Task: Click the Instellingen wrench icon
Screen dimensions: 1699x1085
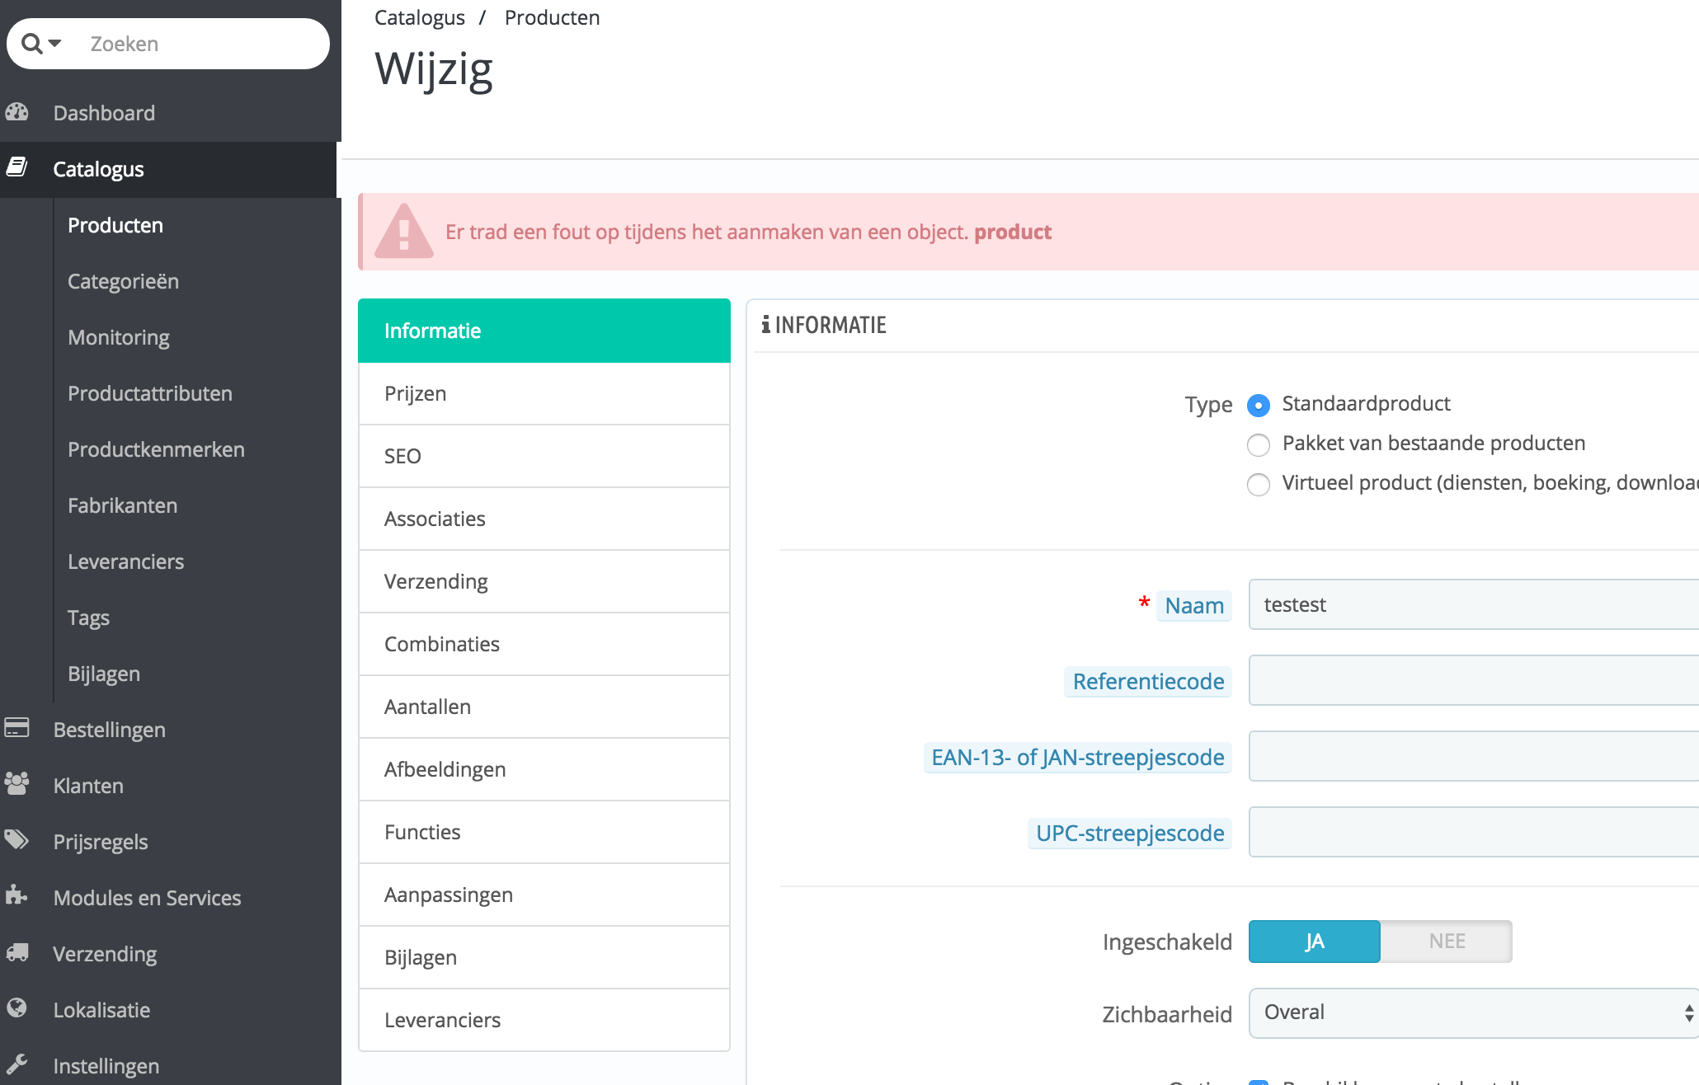Action: (16, 1064)
